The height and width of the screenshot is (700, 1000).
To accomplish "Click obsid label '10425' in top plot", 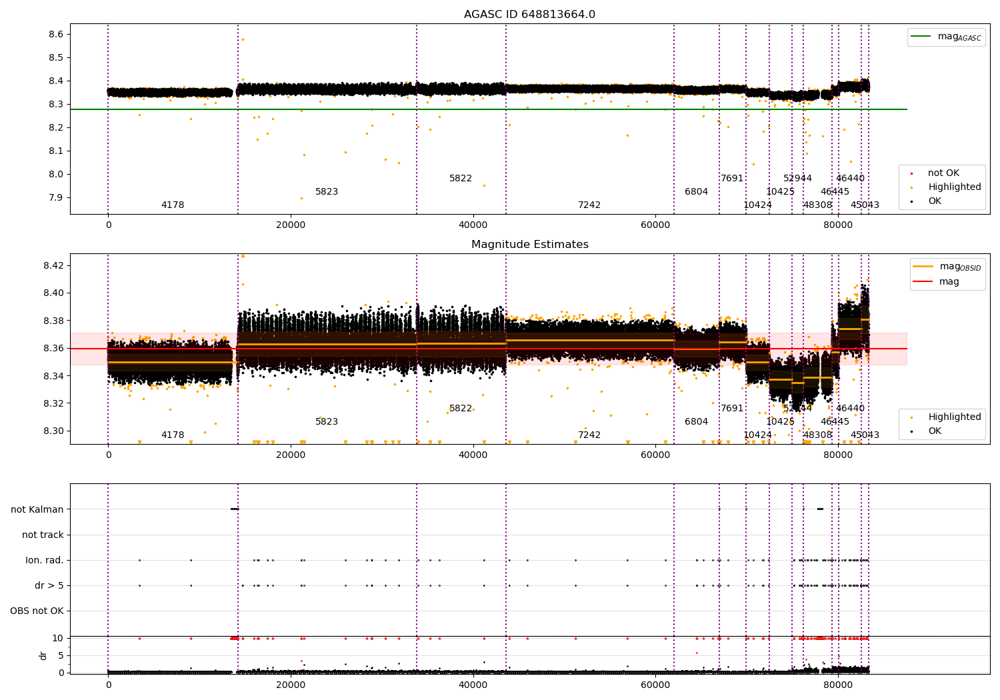I will [x=781, y=192].
